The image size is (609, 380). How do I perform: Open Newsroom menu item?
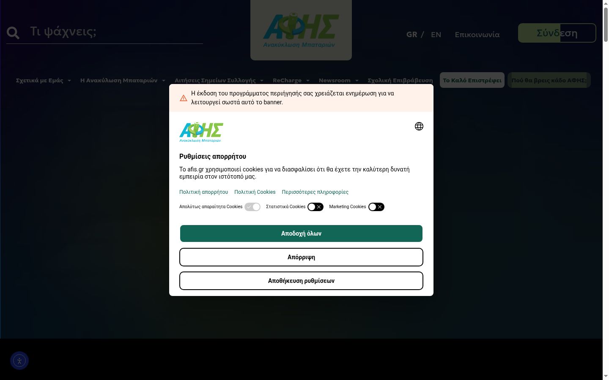point(335,80)
